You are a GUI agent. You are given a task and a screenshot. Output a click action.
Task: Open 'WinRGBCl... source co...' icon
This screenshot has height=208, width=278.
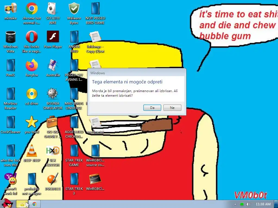[95, 156]
